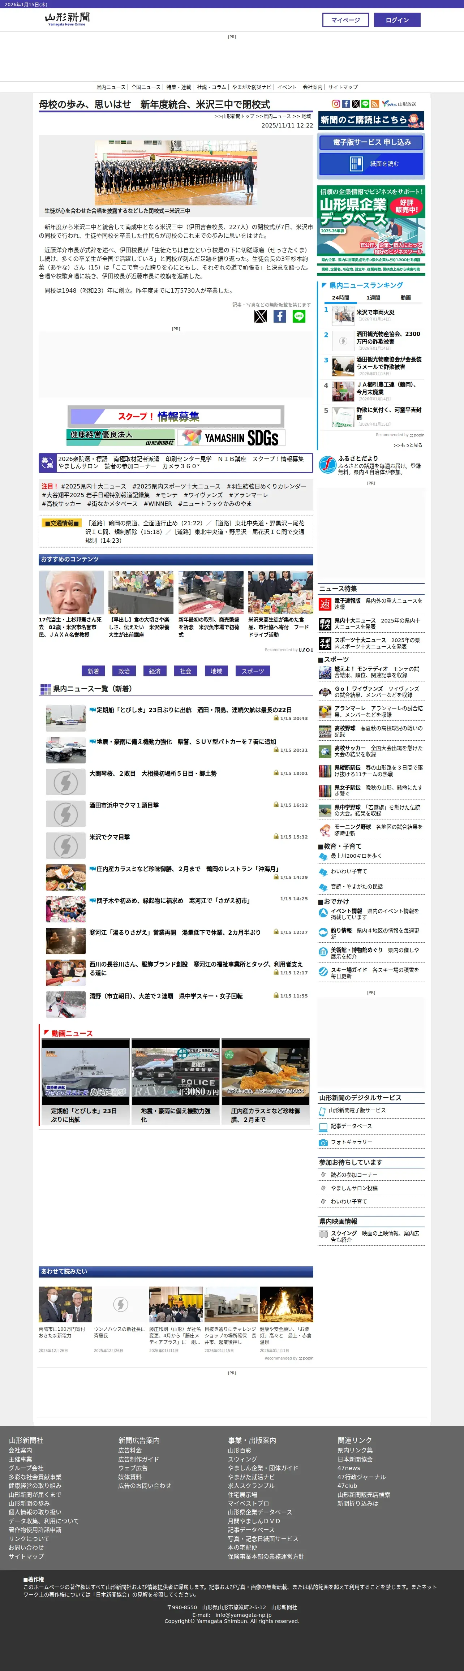Open article 大関琴桜、２敗目 大相撲初場所
The image size is (464, 1671).
click(153, 774)
